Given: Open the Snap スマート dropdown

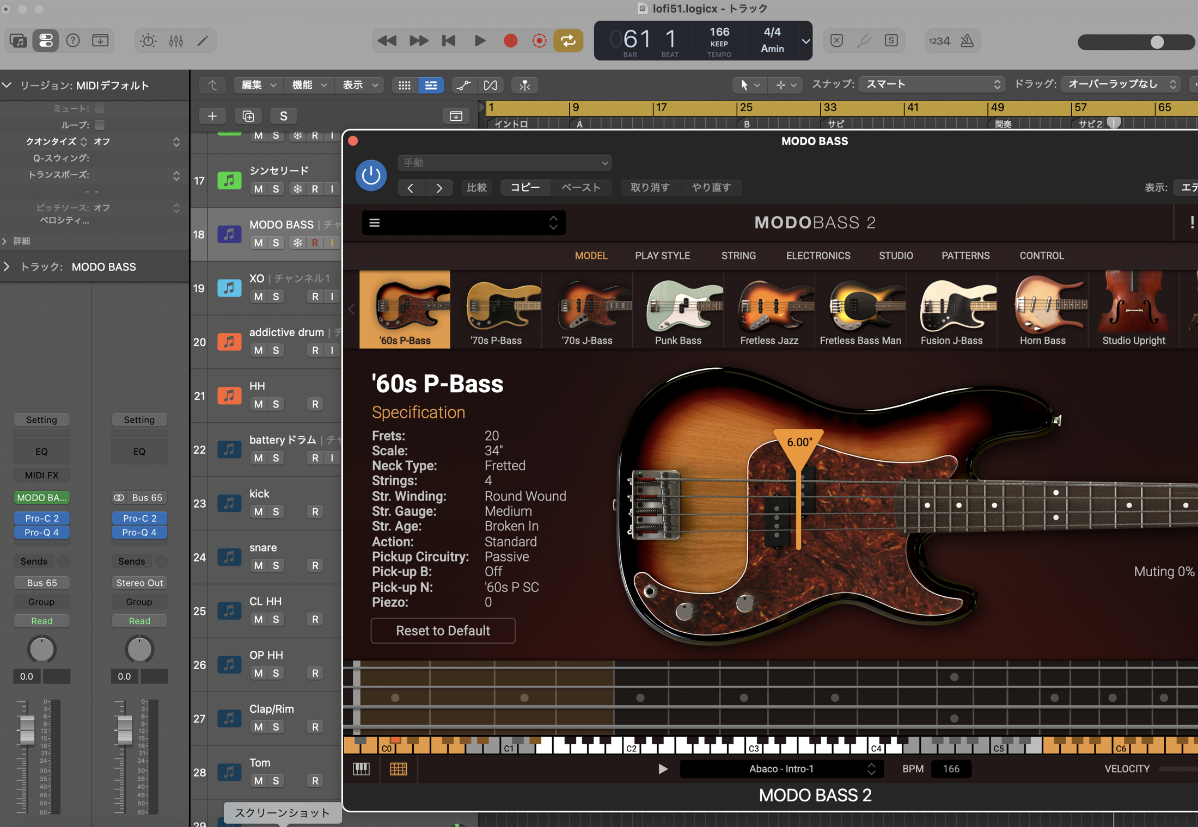Looking at the screenshot, I should click(932, 84).
